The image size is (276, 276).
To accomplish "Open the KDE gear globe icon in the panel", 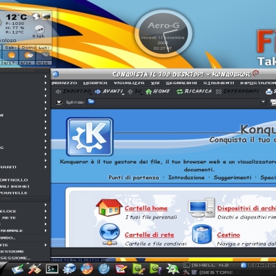I will click(x=70, y=268).
